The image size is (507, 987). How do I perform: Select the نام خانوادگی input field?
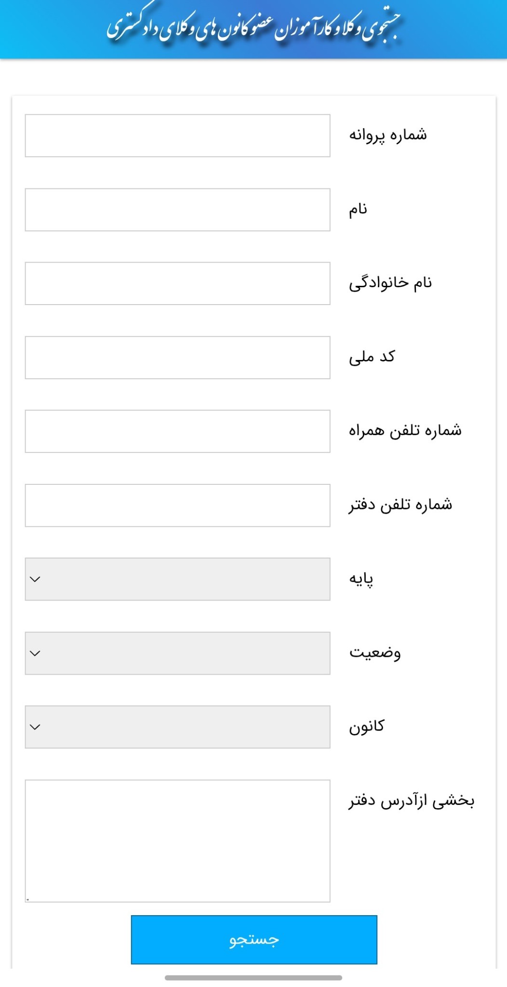coord(177,283)
